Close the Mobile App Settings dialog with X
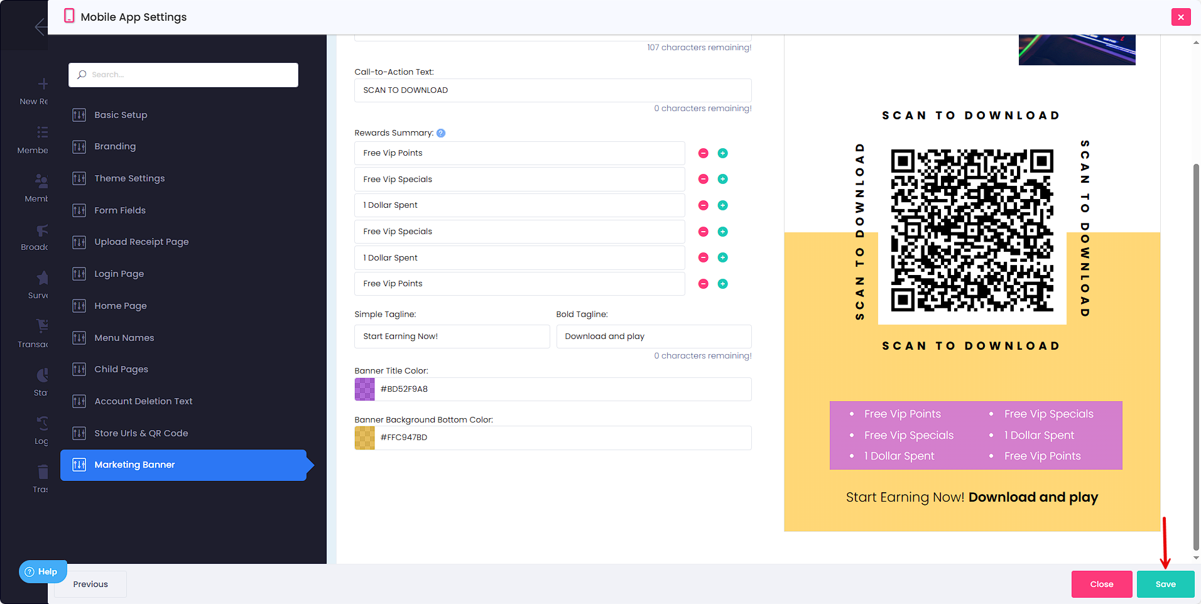 [1181, 17]
